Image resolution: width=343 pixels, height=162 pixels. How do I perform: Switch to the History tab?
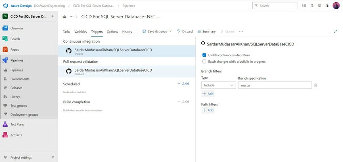click(x=127, y=32)
